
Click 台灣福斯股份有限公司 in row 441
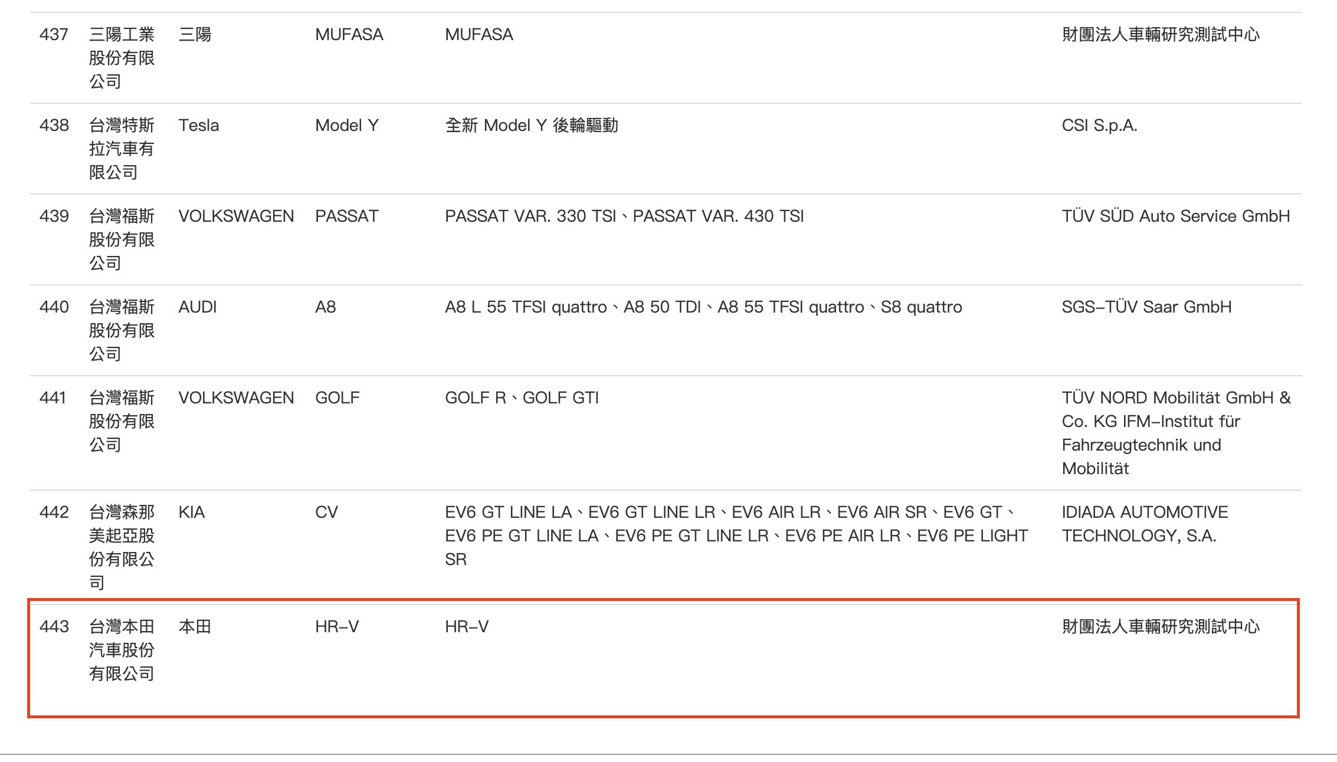[x=122, y=421]
